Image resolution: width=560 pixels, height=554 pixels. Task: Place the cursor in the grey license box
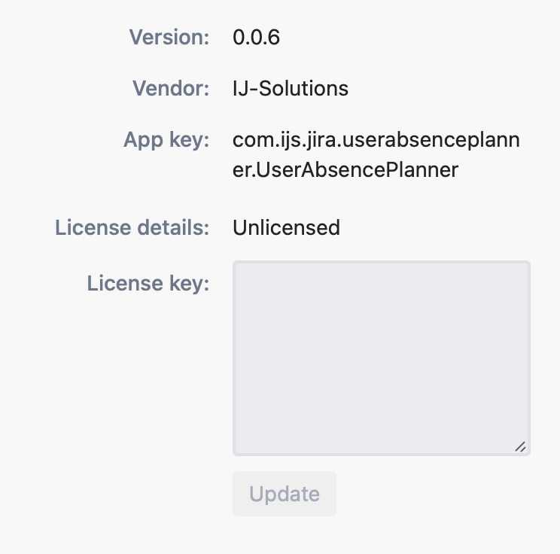point(382,358)
